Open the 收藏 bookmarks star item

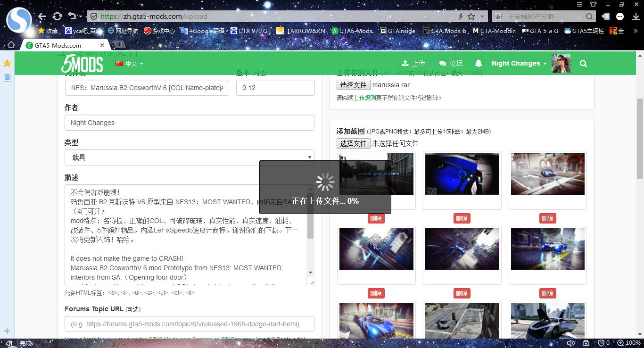[x=48, y=31]
